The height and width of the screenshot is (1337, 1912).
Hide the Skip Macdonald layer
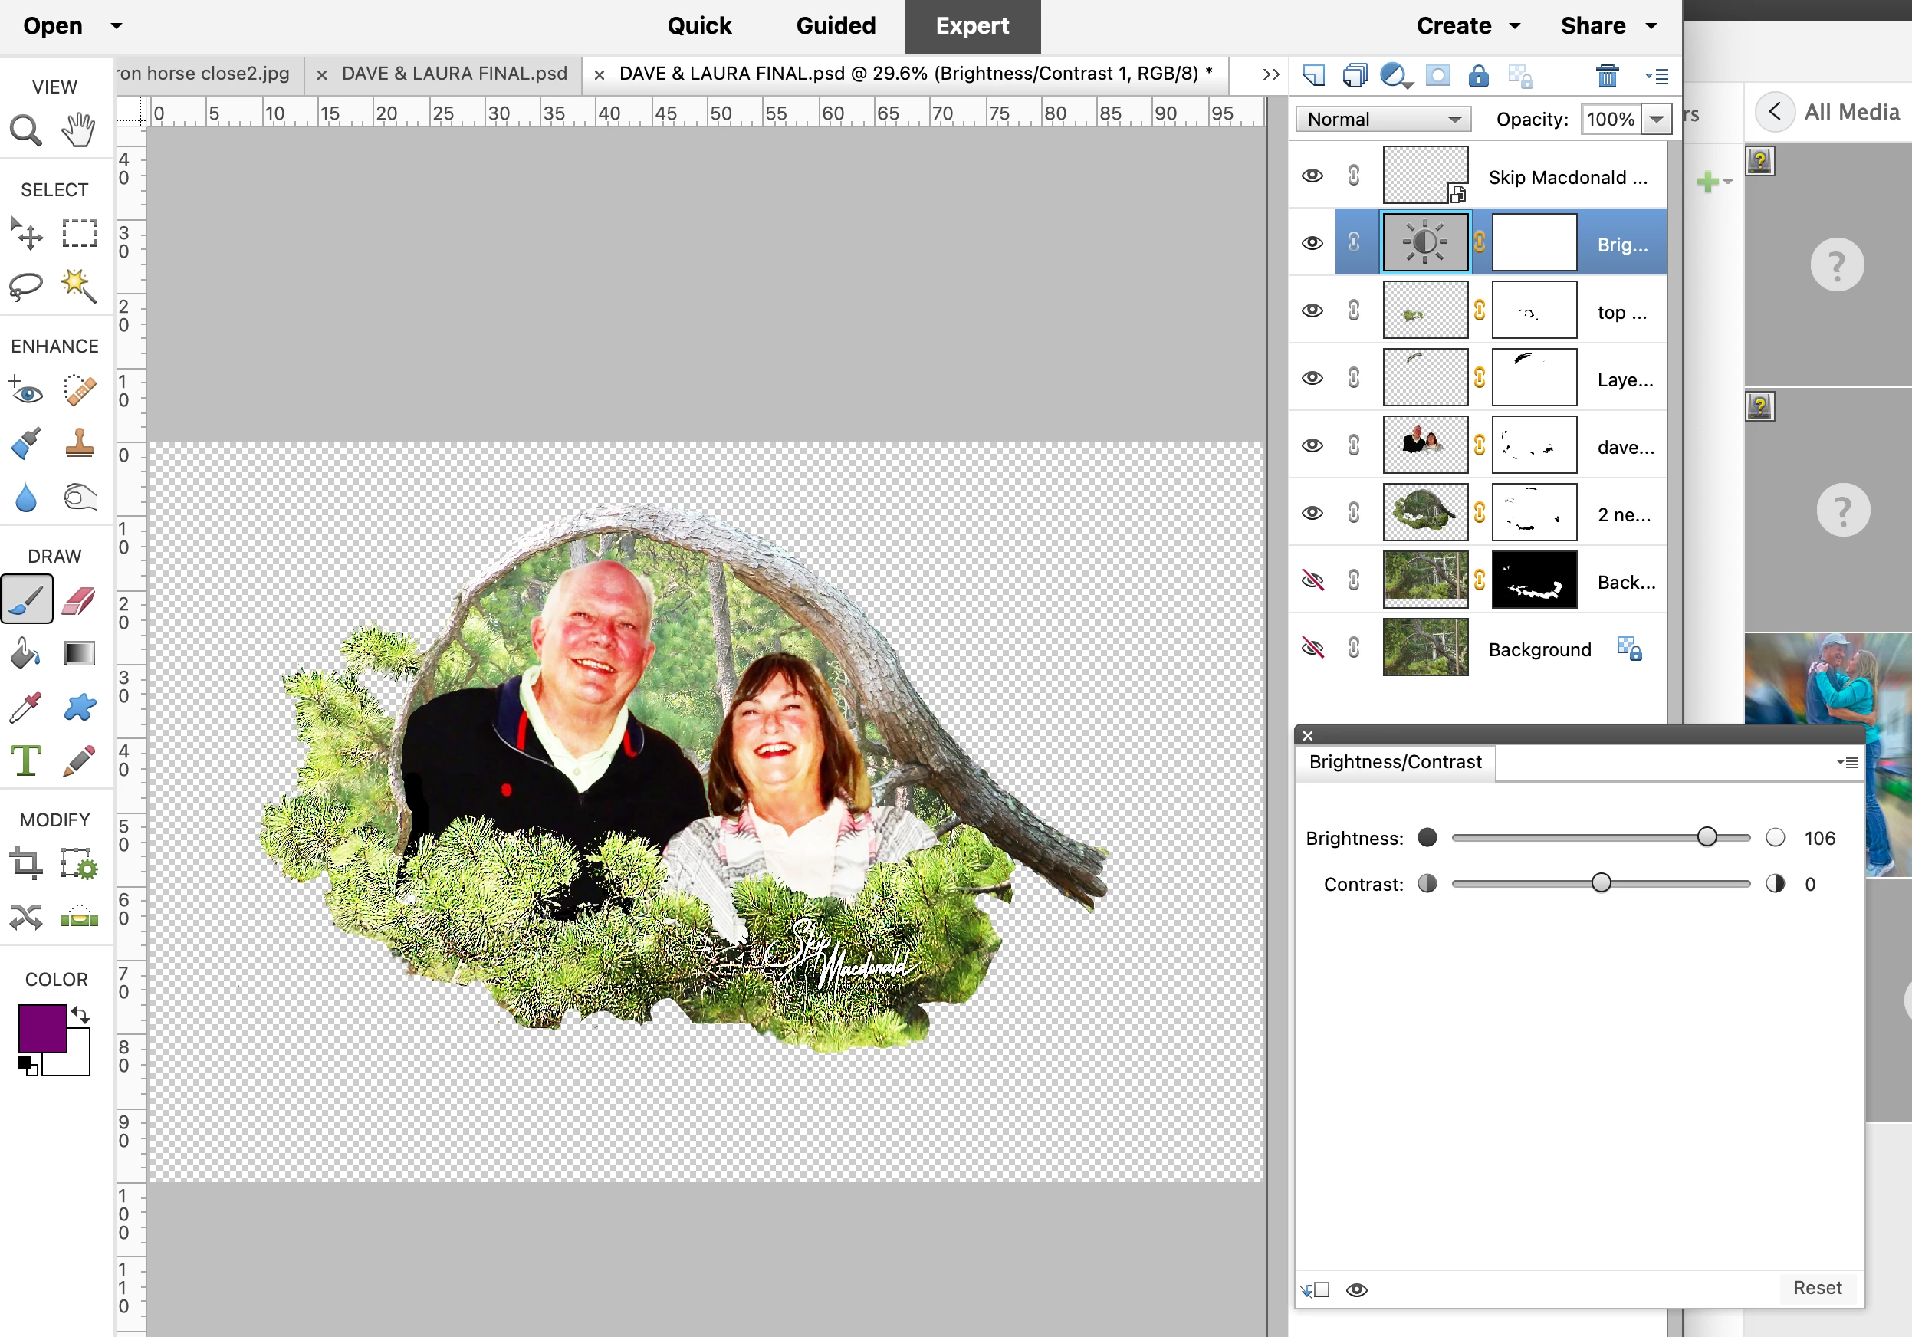[x=1312, y=176]
